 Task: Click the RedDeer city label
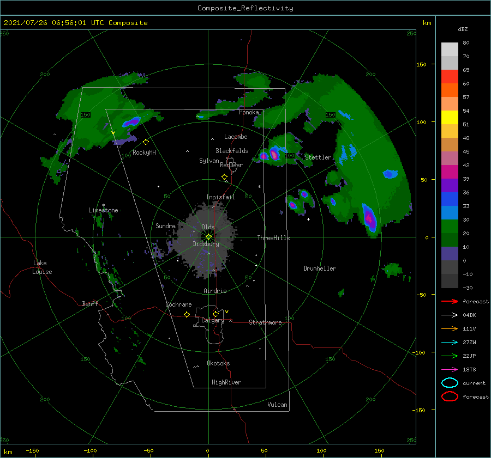point(231,165)
